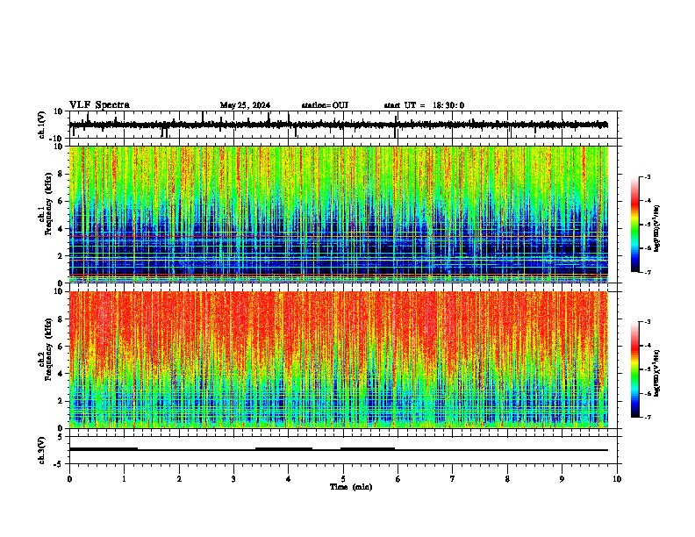Screen dimensions: 695x537
Task: Click time axis tick label "5"
Action: [343, 479]
